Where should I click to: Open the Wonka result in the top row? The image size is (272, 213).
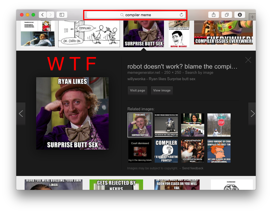click(x=144, y=34)
